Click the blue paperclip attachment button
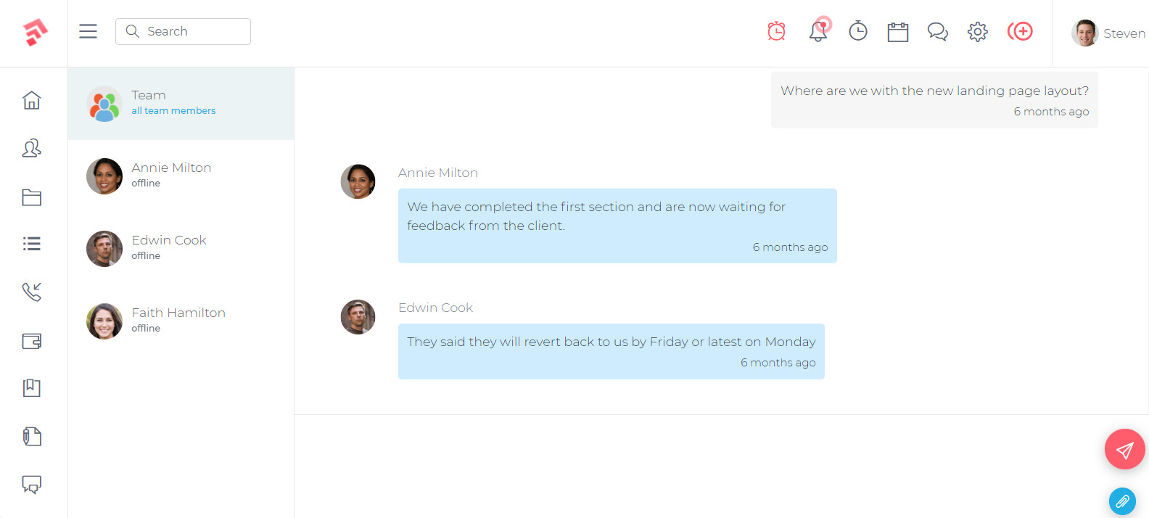This screenshot has width=1149, height=518. point(1122,501)
